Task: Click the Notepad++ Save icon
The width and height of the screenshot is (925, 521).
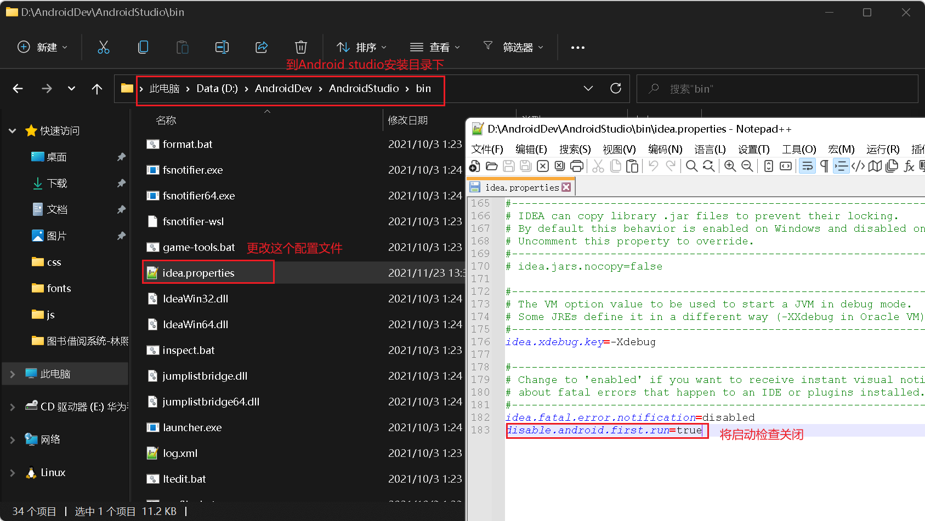Action: point(509,166)
